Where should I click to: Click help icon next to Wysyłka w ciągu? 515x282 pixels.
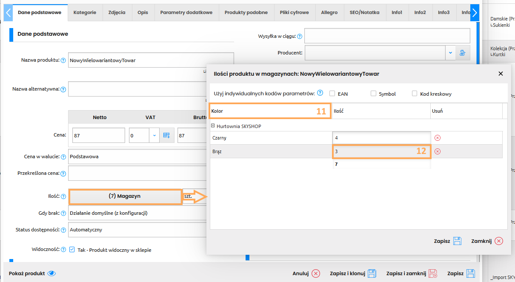(299, 36)
